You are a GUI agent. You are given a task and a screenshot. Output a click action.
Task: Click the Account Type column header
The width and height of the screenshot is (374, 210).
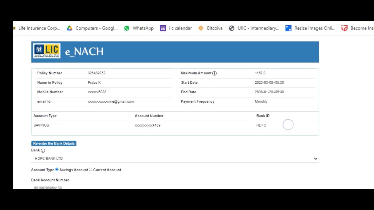45,116
